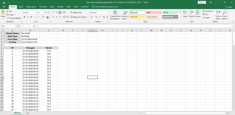
Task: Select the Format Painter tool
Action: [x=14, y=18]
